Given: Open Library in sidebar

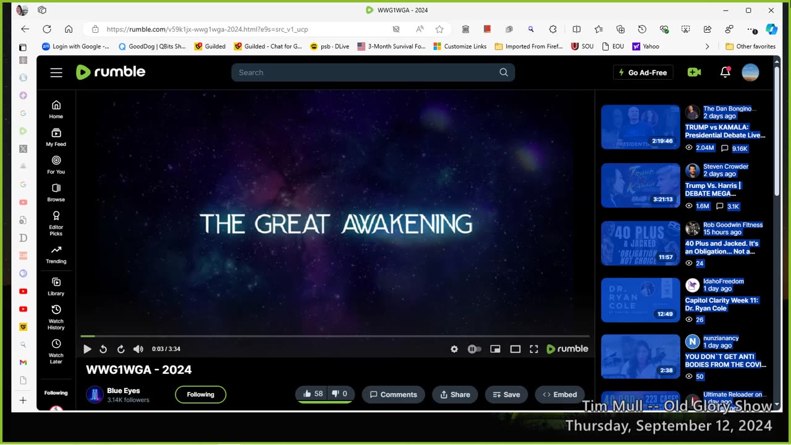Looking at the screenshot, I should tap(56, 287).
